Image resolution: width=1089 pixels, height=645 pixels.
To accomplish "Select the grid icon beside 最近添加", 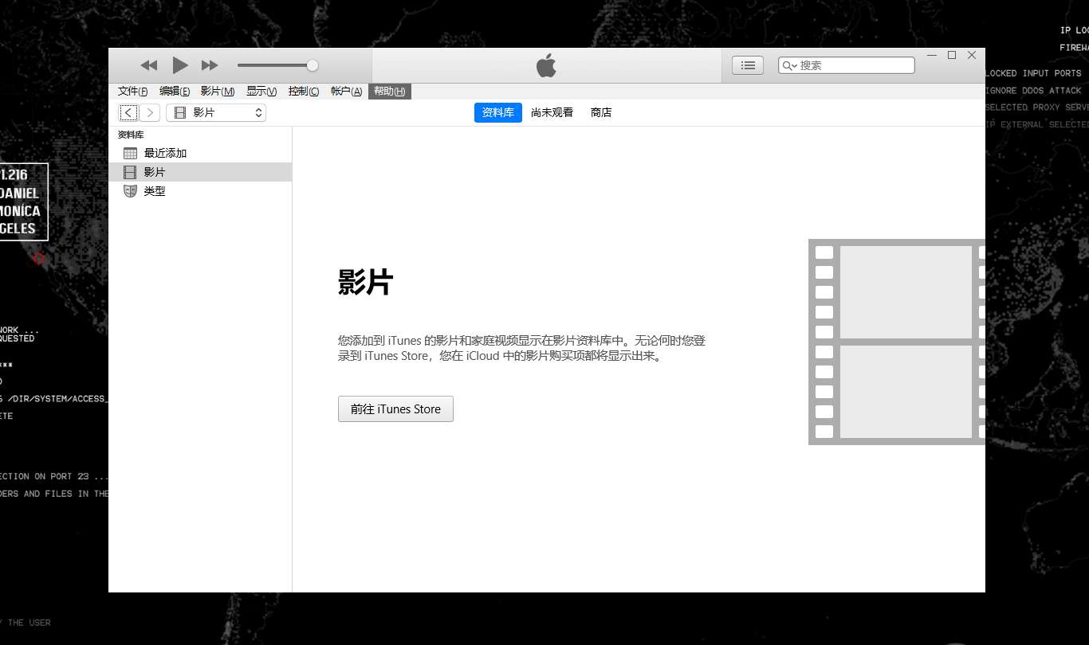I will click(130, 152).
